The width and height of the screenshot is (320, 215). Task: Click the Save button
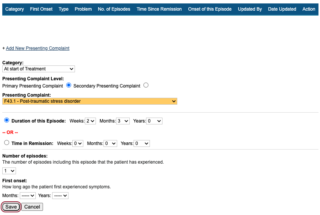click(x=11, y=207)
